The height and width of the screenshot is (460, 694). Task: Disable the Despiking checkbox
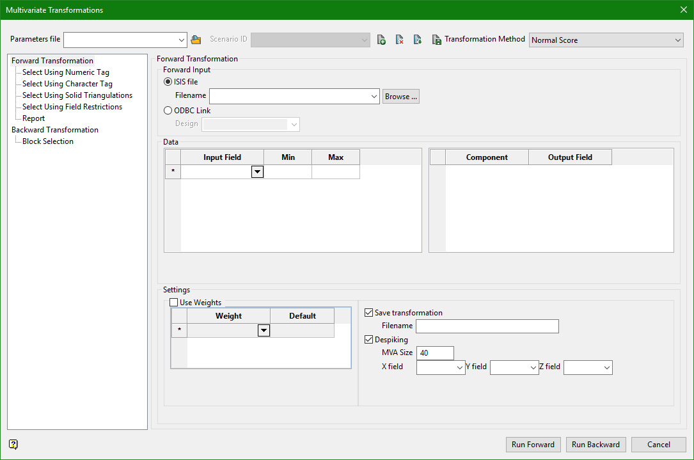369,340
